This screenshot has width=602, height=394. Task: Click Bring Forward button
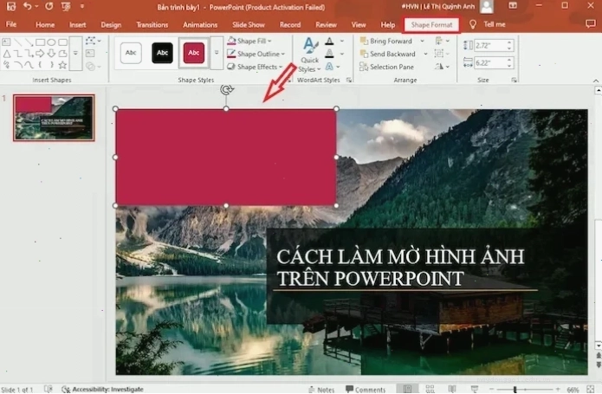tap(385, 41)
